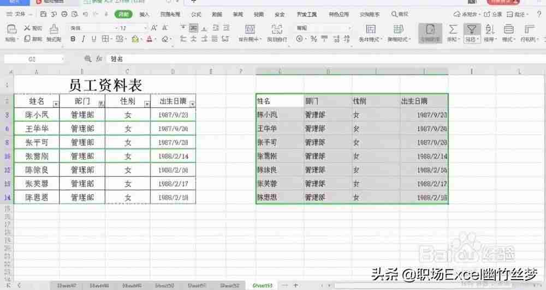Switch to the Data ribbon tab

[217, 14]
